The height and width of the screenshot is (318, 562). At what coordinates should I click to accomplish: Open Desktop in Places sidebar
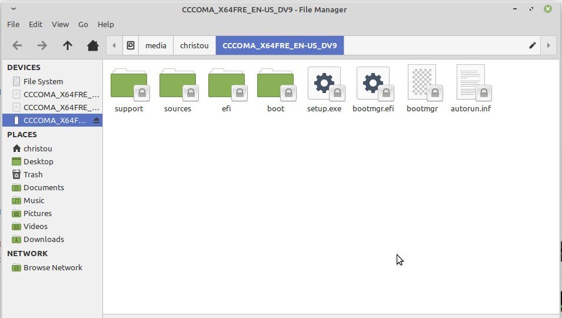pos(52,161)
